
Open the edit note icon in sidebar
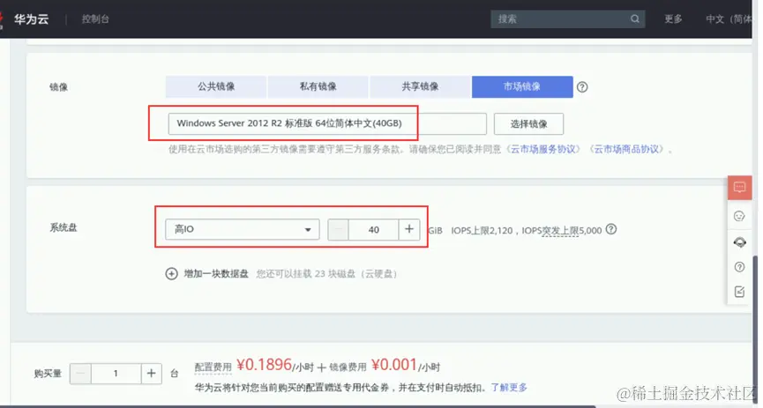click(x=740, y=292)
